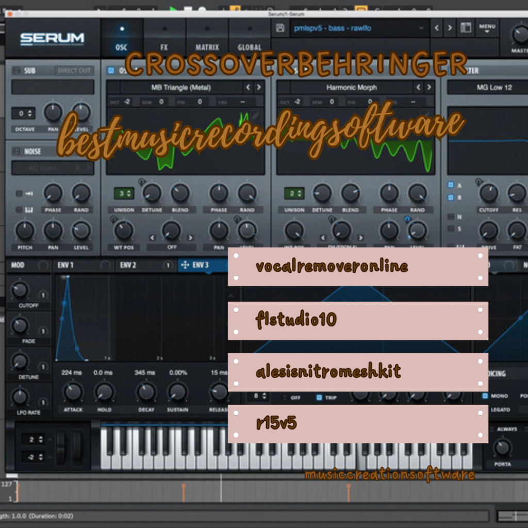Click the PORTA knob

[x=502, y=448]
